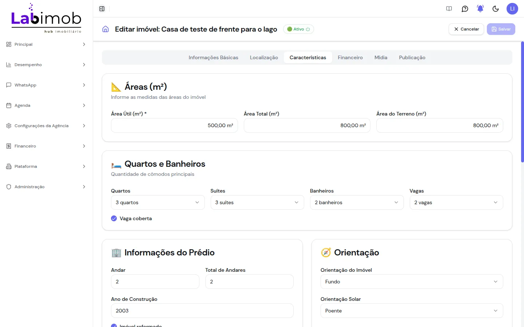Switch to the Informações Básicas tab
This screenshot has height=327, width=524.
pyautogui.click(x=213, y=57)
